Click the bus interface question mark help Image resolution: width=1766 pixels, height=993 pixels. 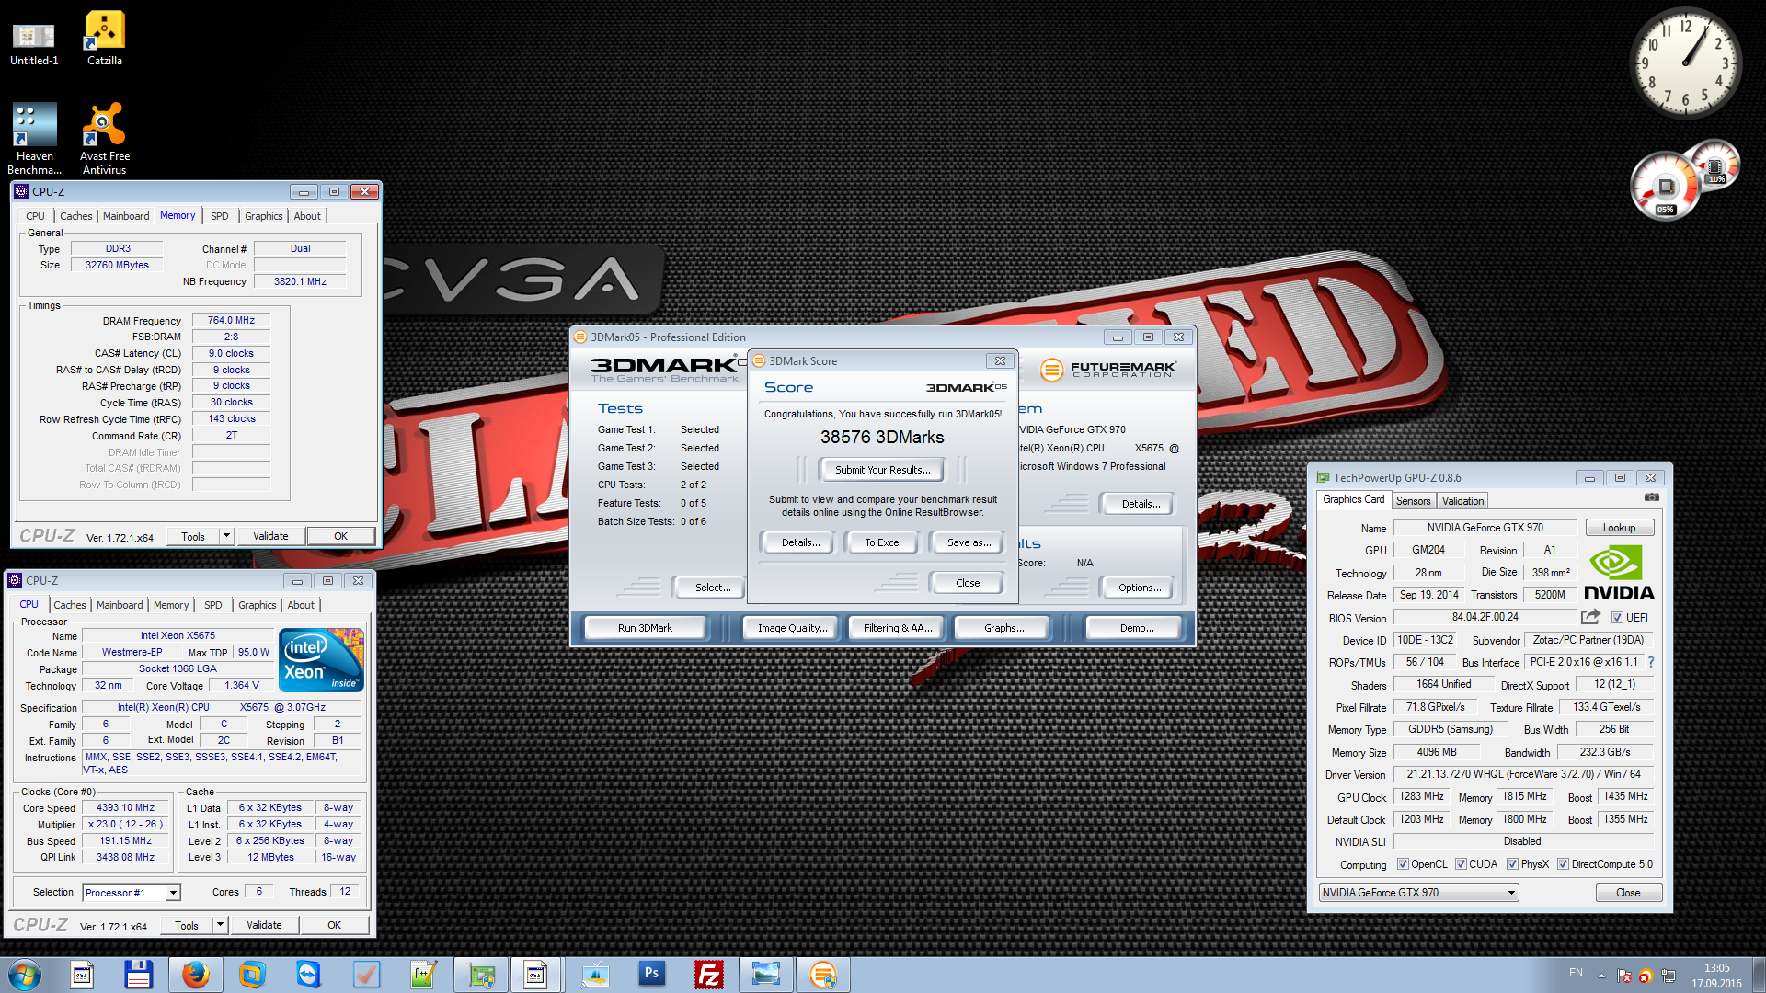[x=1651, y=662]
